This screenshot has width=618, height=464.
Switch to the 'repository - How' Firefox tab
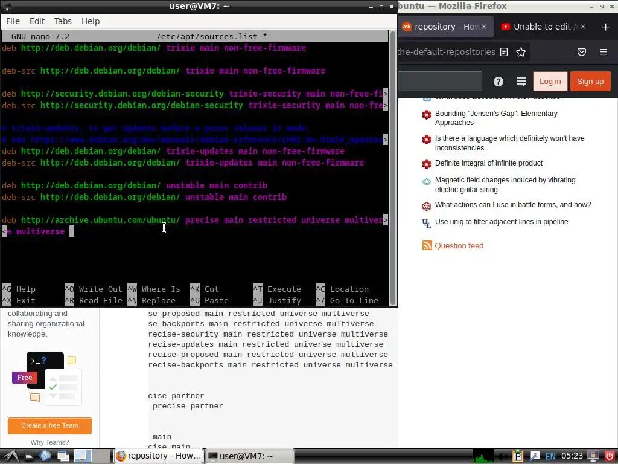tap(446, 27)
